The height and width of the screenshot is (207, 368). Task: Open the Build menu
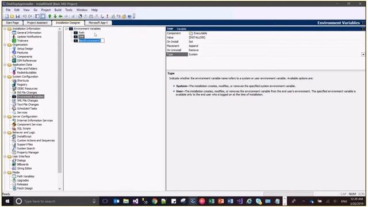click(57, 10)
